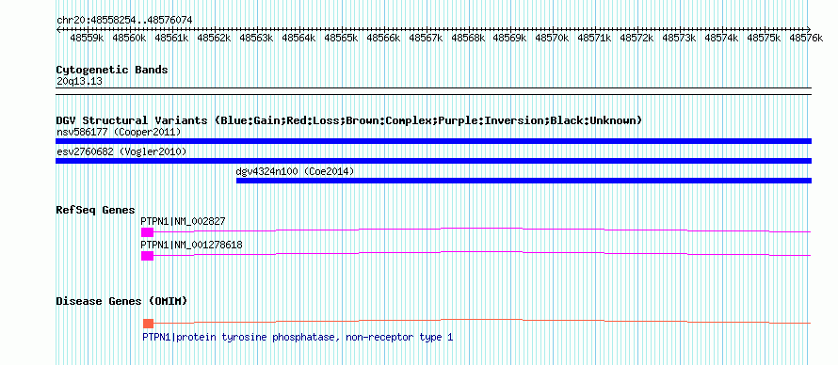The image size is (838, 365).
Task: Click the RefSeq Genes track title
Action: coord(96,210)
